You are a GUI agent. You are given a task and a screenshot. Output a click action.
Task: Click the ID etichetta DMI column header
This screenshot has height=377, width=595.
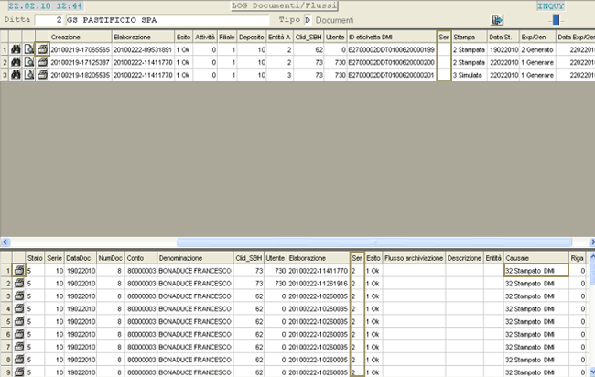391,37
